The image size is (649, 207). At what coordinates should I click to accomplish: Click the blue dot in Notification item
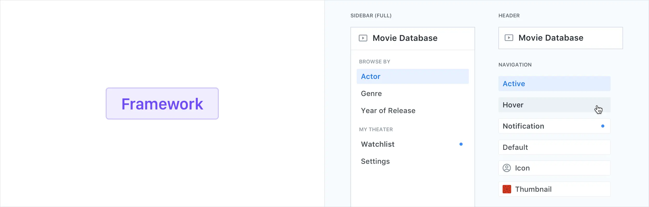pyautogui.click(x=603, y=126)
